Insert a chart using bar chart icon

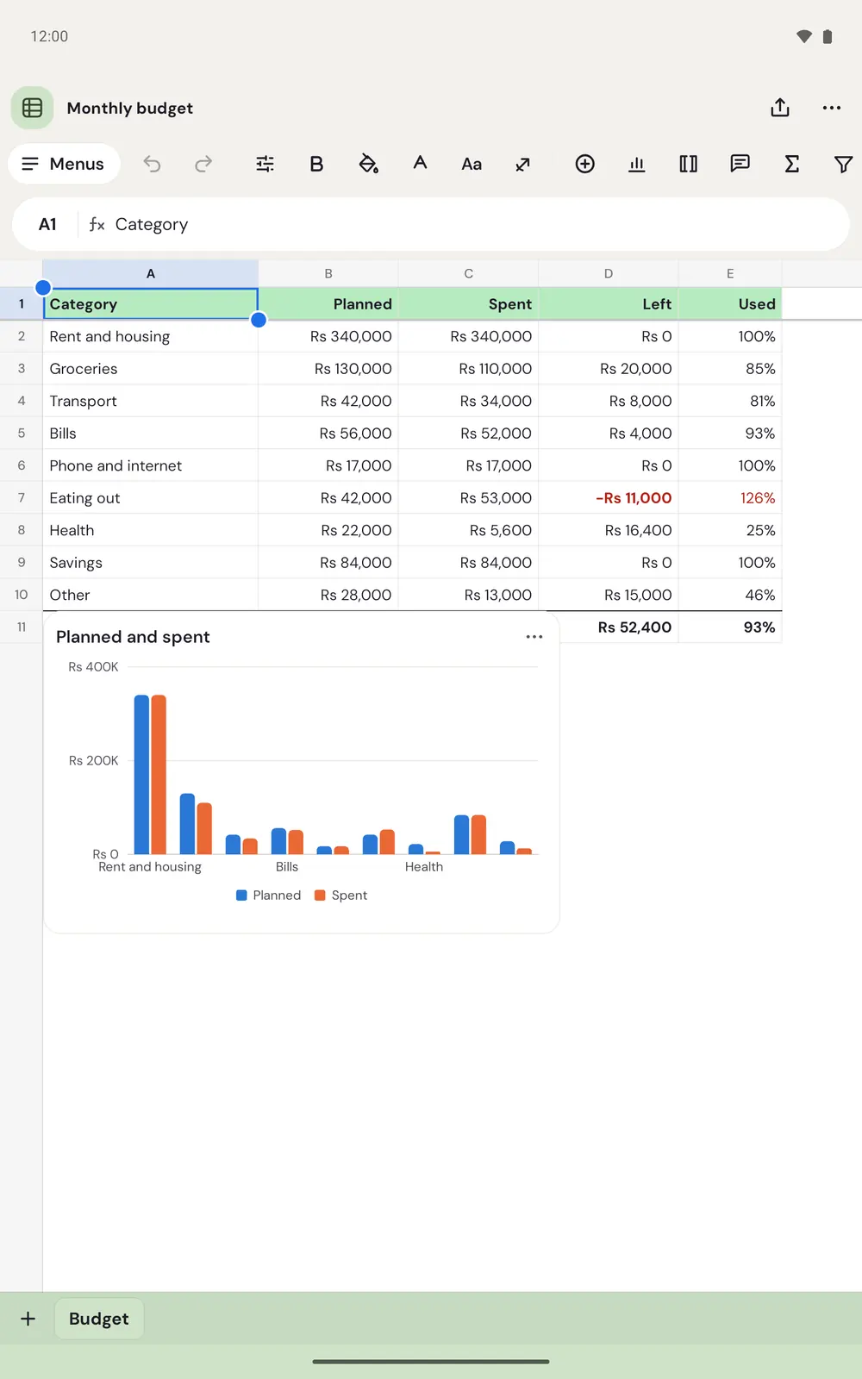[x=637, y=164]
